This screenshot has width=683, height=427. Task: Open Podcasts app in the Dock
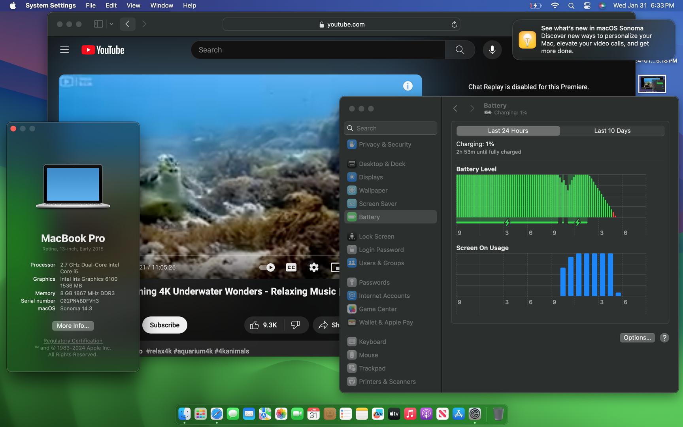(426, 414)
